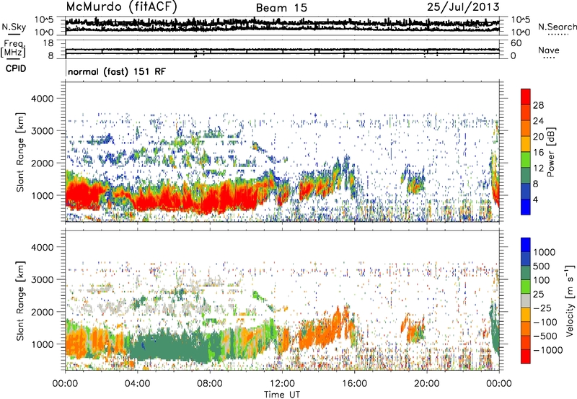Click the '04:00' time tick label

pos(137,384)
